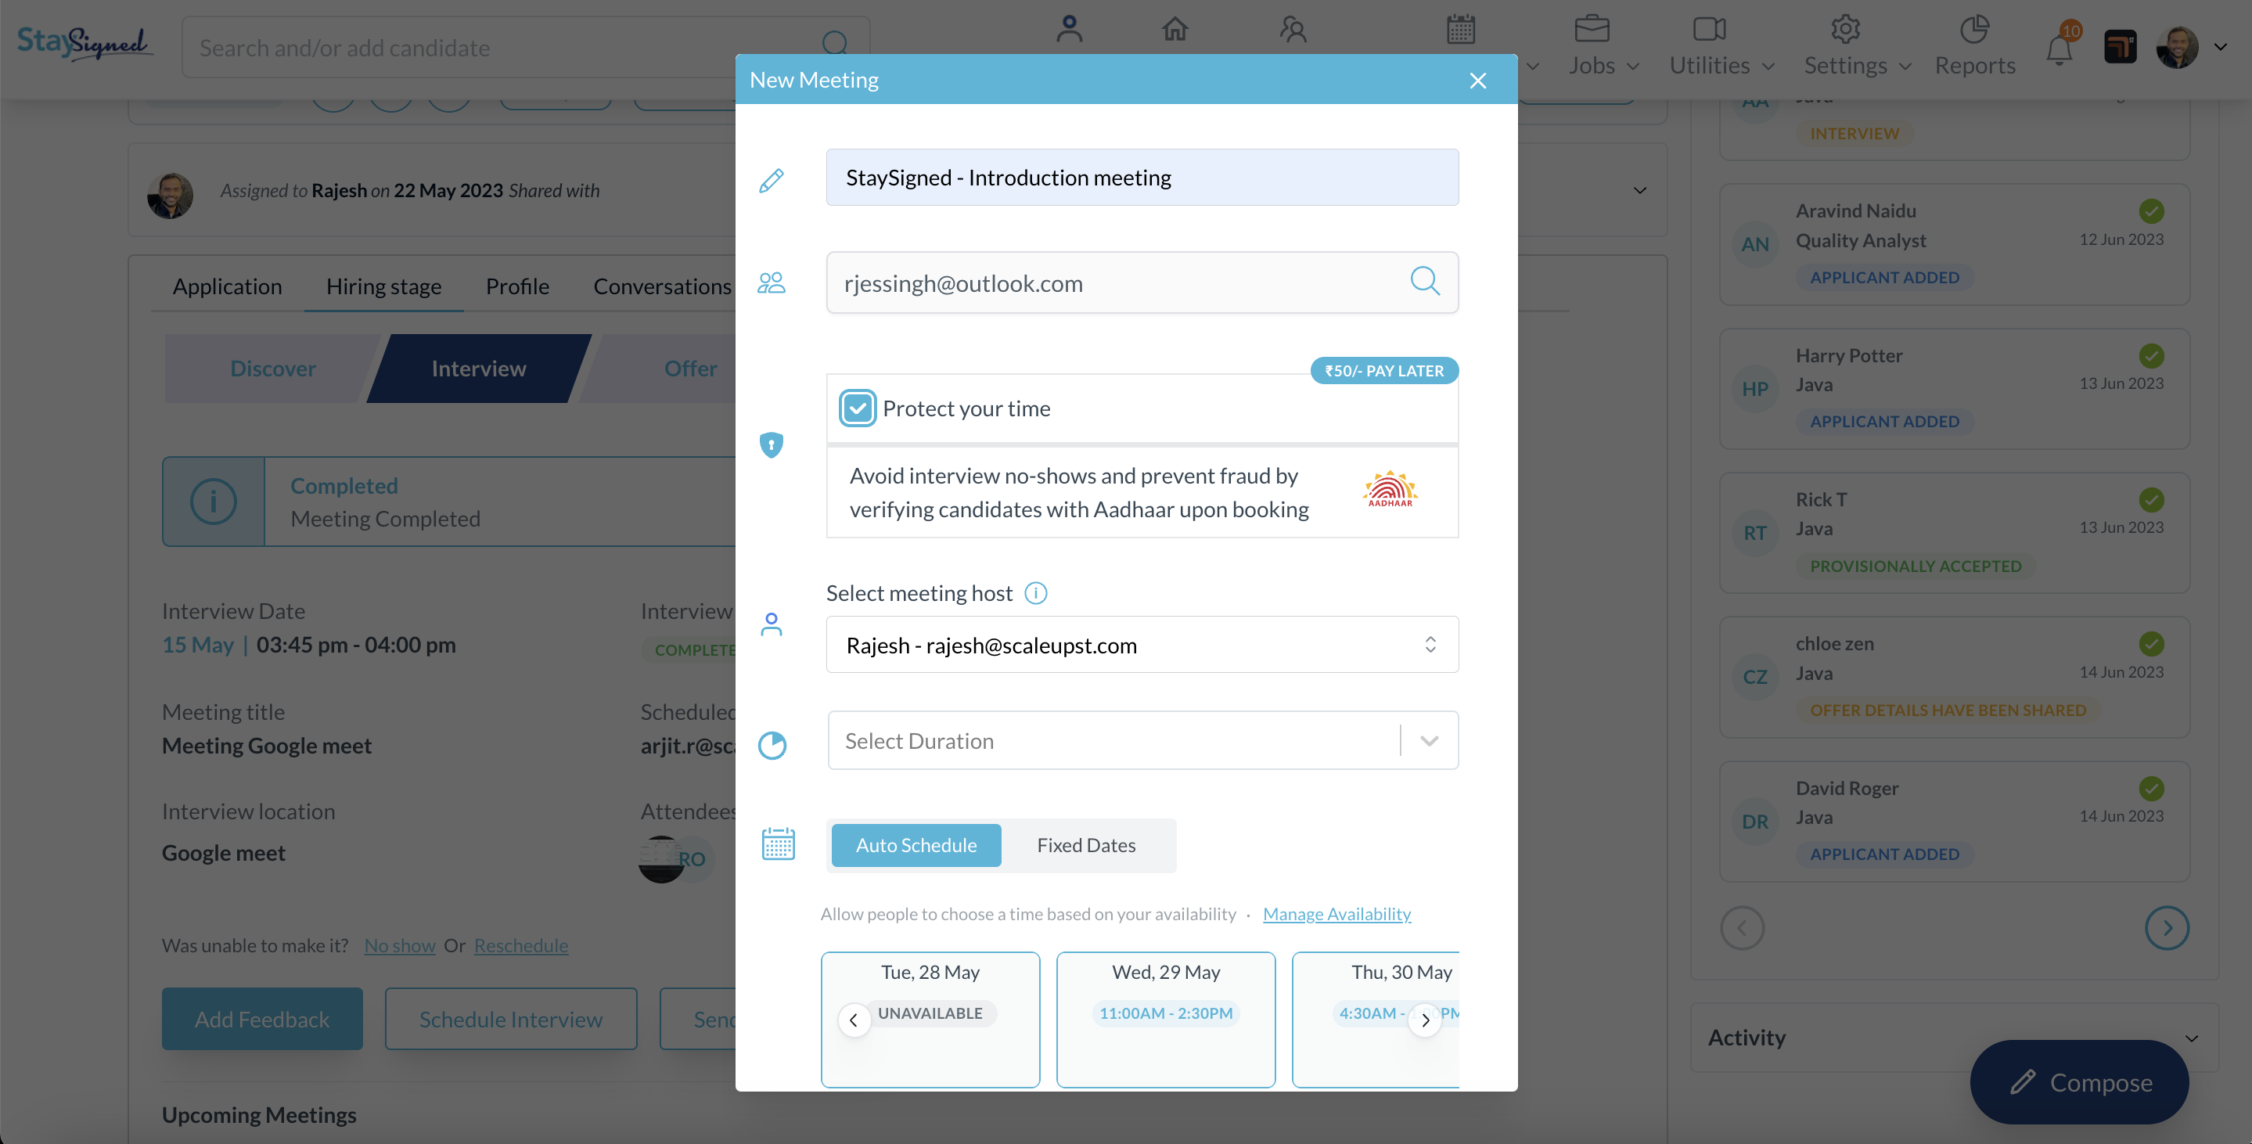
Task: Go to previous page of candidate list
Action: pos(1742,928)
